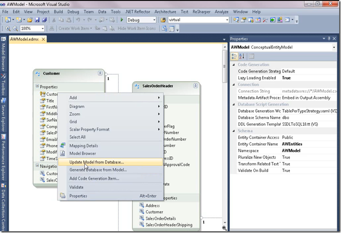Collapse the Database Script Generation category
The width and height of the screenshot is (341, 233).
(x=234, y=104)
